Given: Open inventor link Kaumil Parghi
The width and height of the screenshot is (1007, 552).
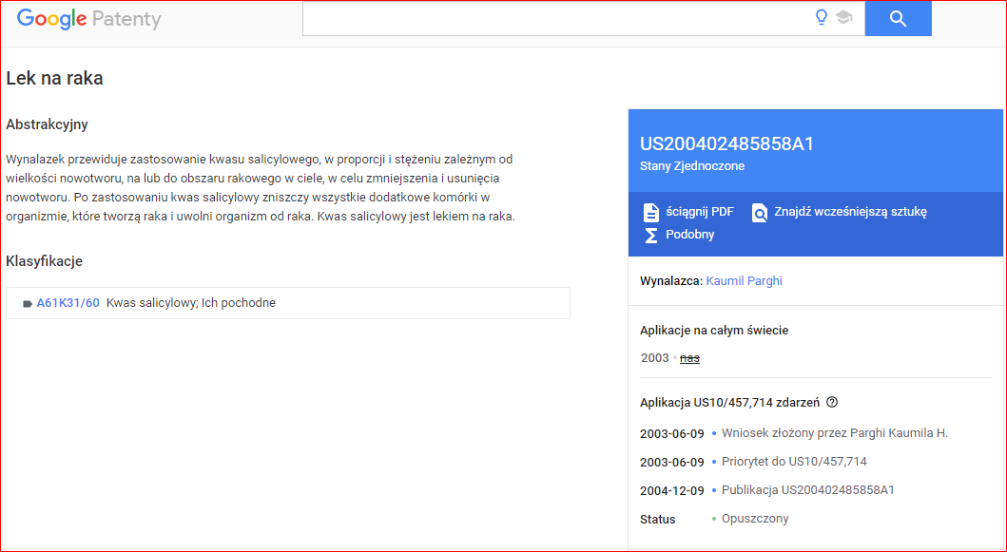Looking at the screenshot, I should 744,281.
